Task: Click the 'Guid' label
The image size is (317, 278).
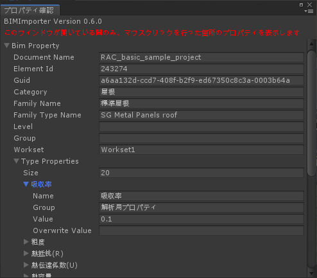Action: pyautogui.click(x=22, y=80)
